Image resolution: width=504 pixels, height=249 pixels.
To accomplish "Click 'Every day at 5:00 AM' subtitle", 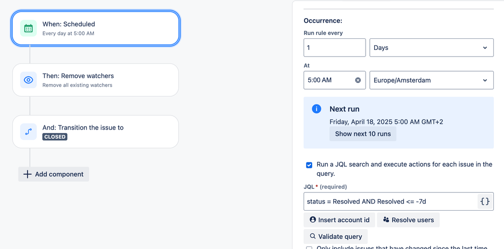I will [x=68, y=33].
